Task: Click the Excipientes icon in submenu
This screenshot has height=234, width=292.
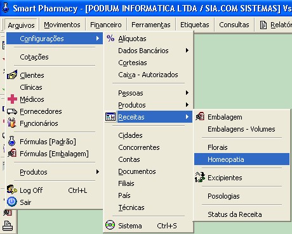Action: tap(200, 177)
